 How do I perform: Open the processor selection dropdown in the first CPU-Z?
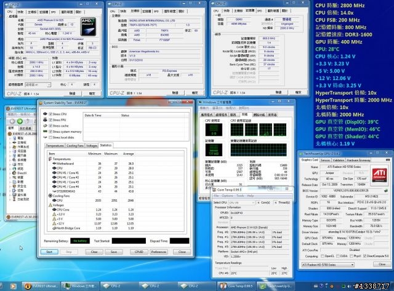(x=38, y=85)
